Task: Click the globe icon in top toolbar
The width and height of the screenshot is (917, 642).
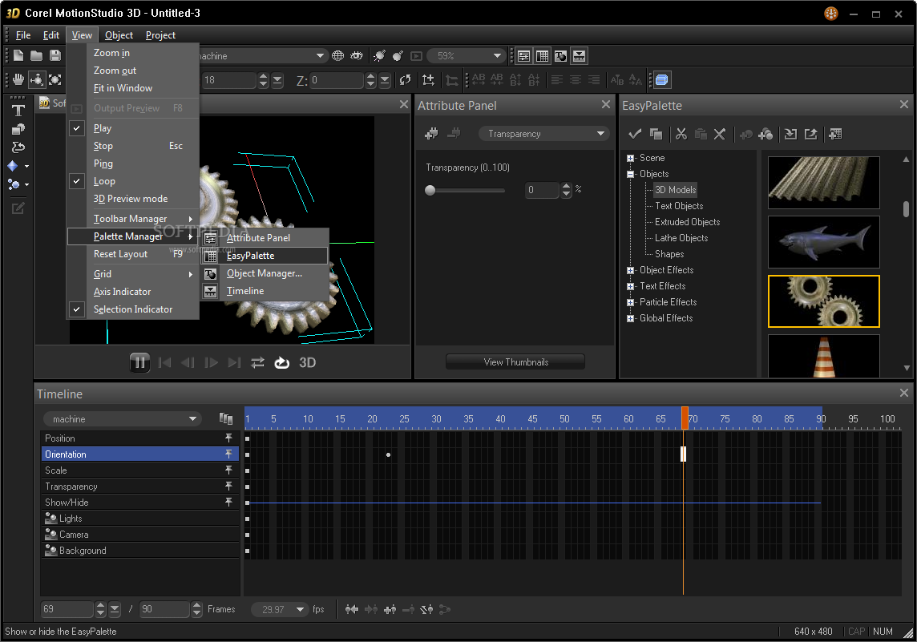Action: pos(337,55)
